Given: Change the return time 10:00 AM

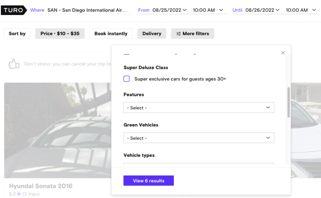Looking at the screenshot, I should (x=301, y=10).
